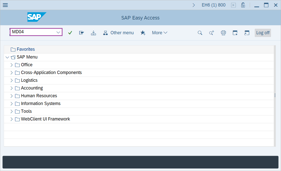Confirm the command with the green checkmark
The image size is (281, 171).
(x=70, y=32)
